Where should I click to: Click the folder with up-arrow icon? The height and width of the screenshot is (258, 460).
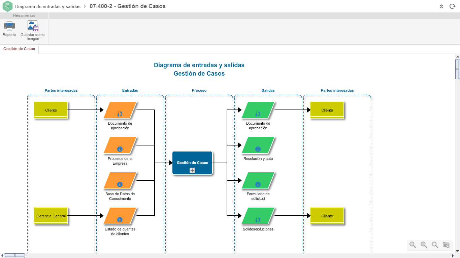coord(446,245)
